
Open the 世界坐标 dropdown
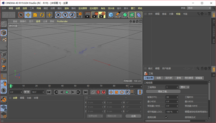click(95, 116)
